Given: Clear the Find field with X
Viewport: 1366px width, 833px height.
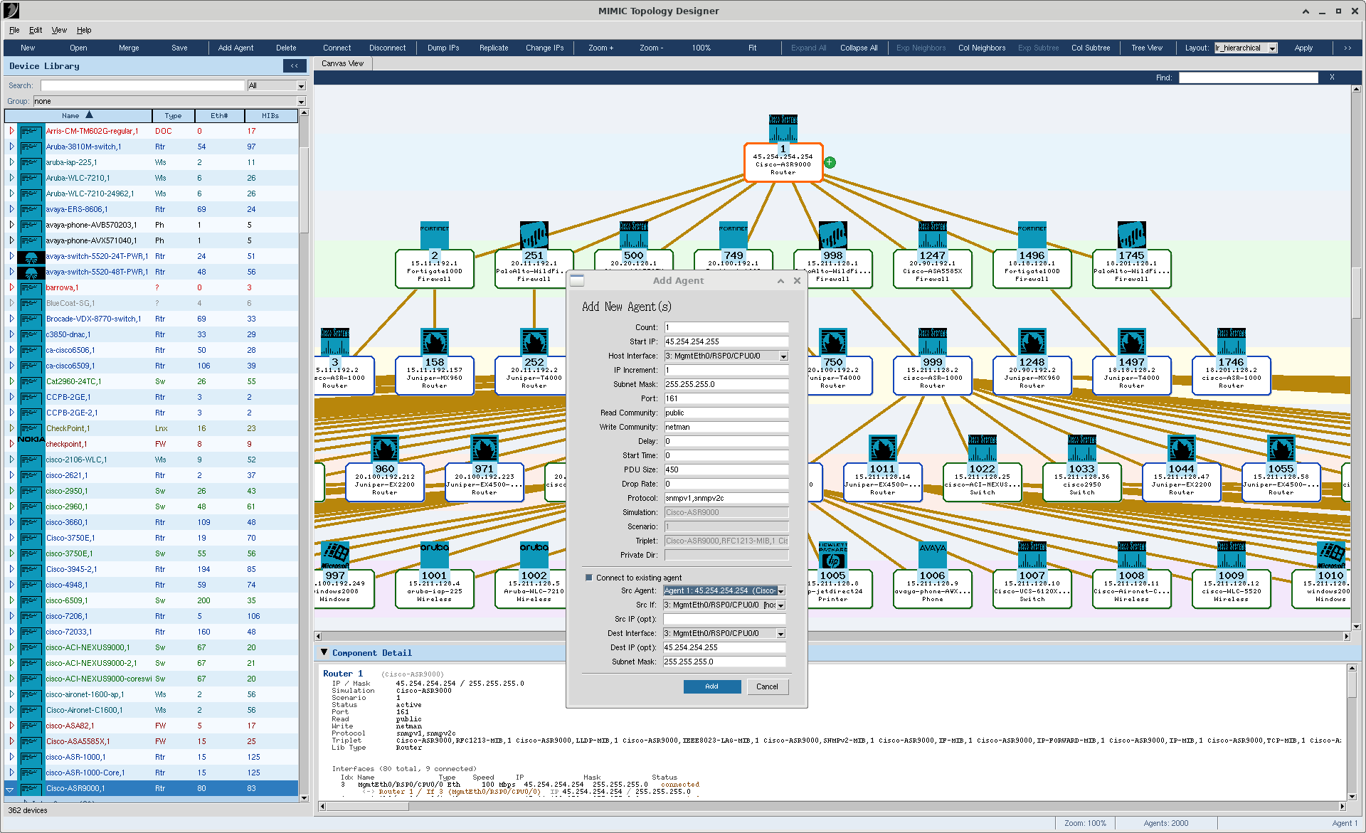Looking at the screenshot, I should [1332, 77].
